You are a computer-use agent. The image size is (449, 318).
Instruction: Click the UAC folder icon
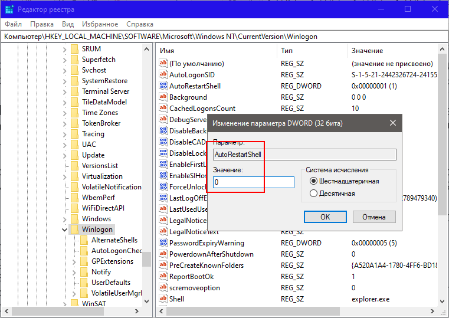click(74, 145)
